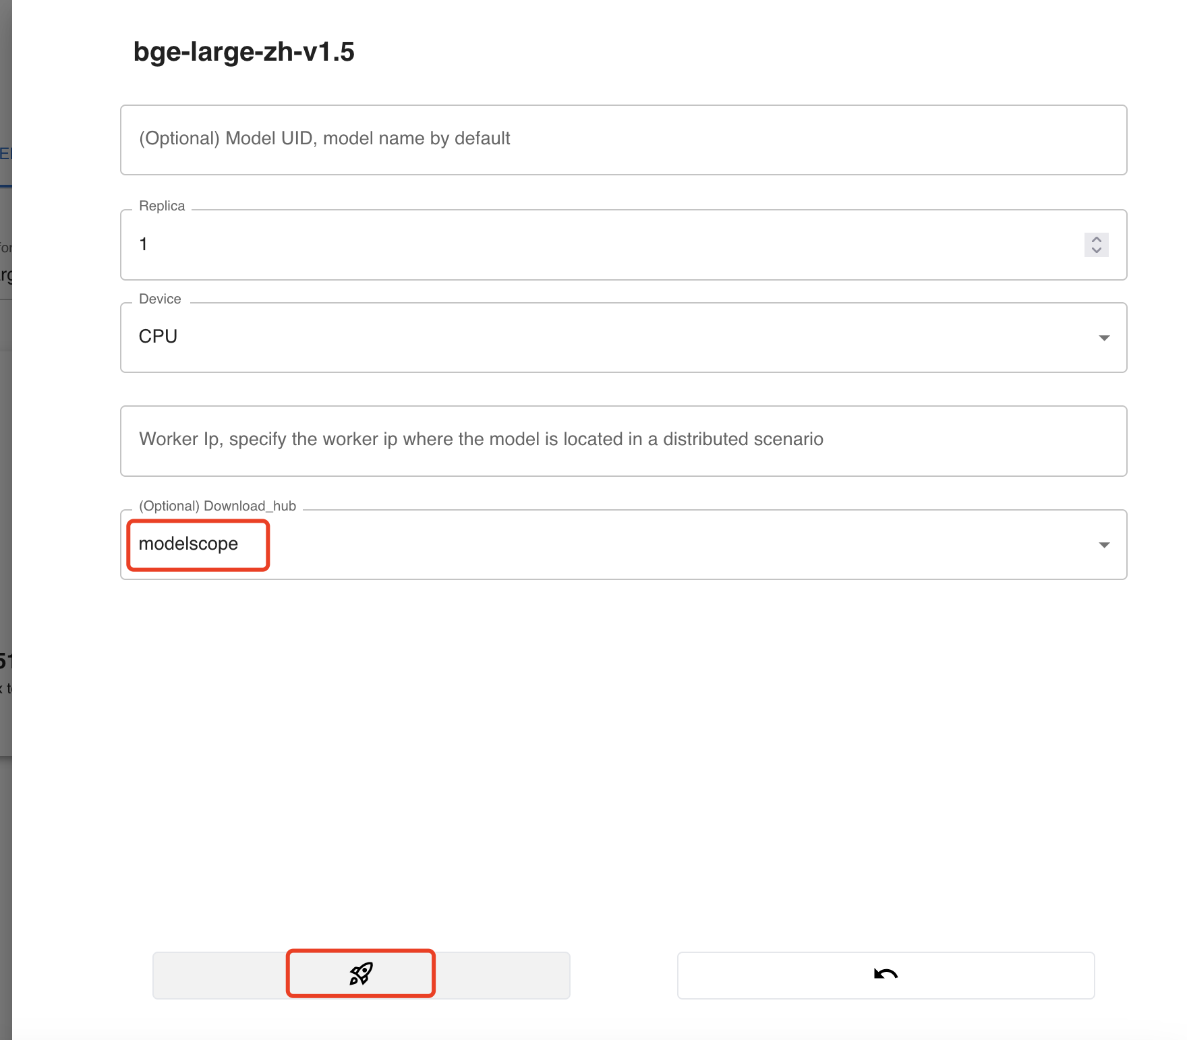Open the Device dropdown showing CPU
This screenshot has width=1187, height=1040.
click(623, 337)
